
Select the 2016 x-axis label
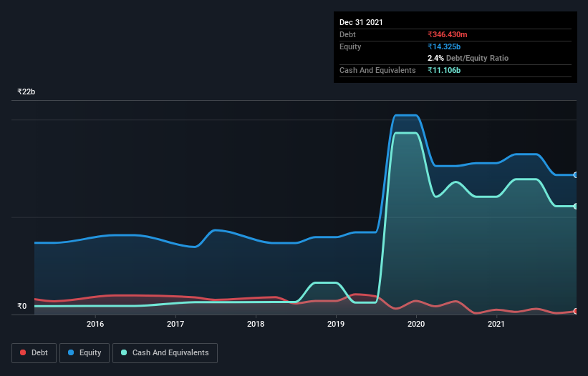tap(95, 324)
